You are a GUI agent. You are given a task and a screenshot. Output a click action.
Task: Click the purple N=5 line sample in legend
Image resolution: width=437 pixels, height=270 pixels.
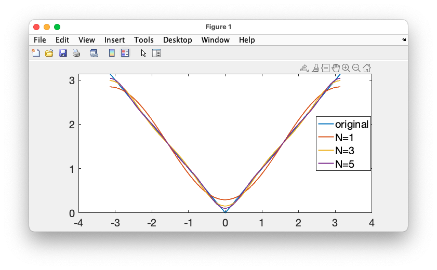[x=326, y=164]
